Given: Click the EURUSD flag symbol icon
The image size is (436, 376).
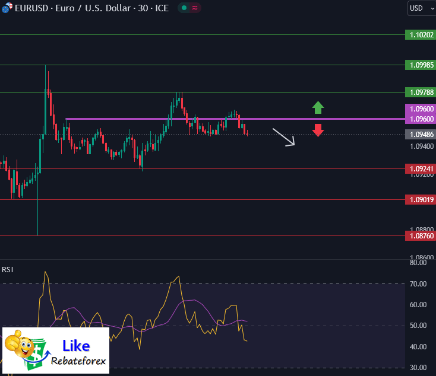Looking at the screenshot, I should [x=7, y=8].
